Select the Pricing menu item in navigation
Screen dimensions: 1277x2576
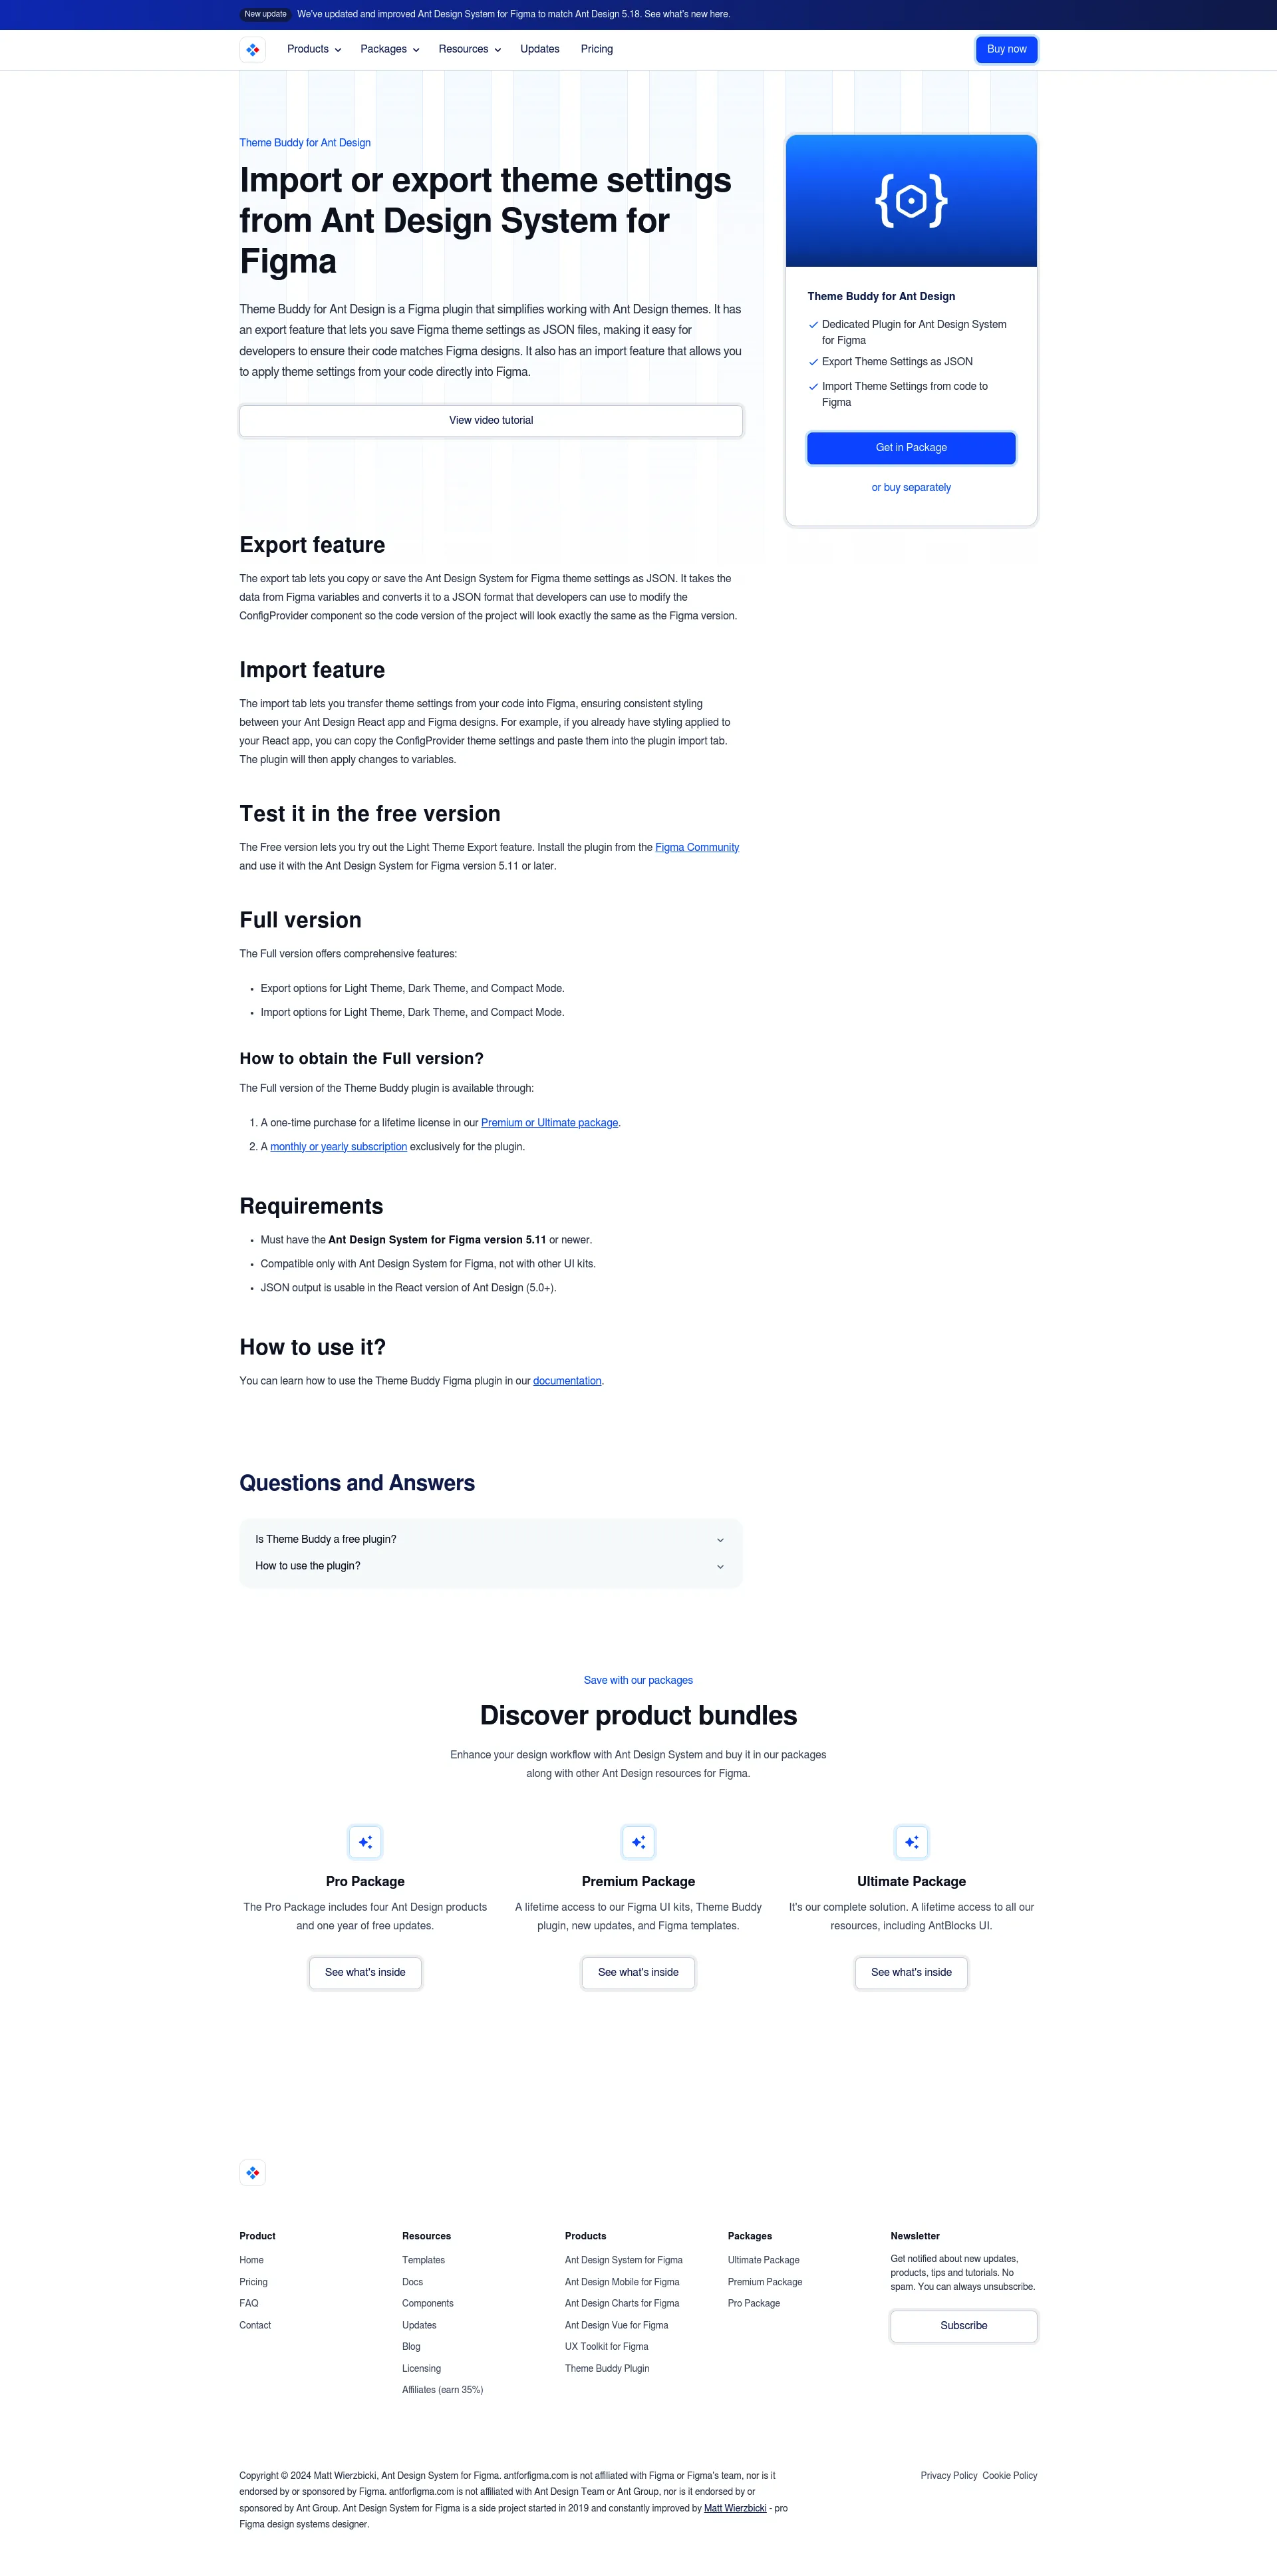[594, 48]
